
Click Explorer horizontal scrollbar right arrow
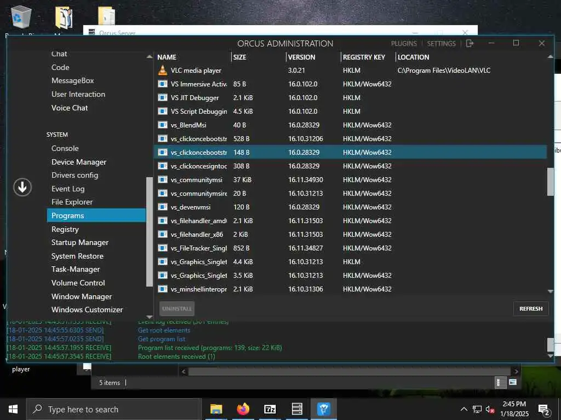pyautogui.click(x=516, y=371)
